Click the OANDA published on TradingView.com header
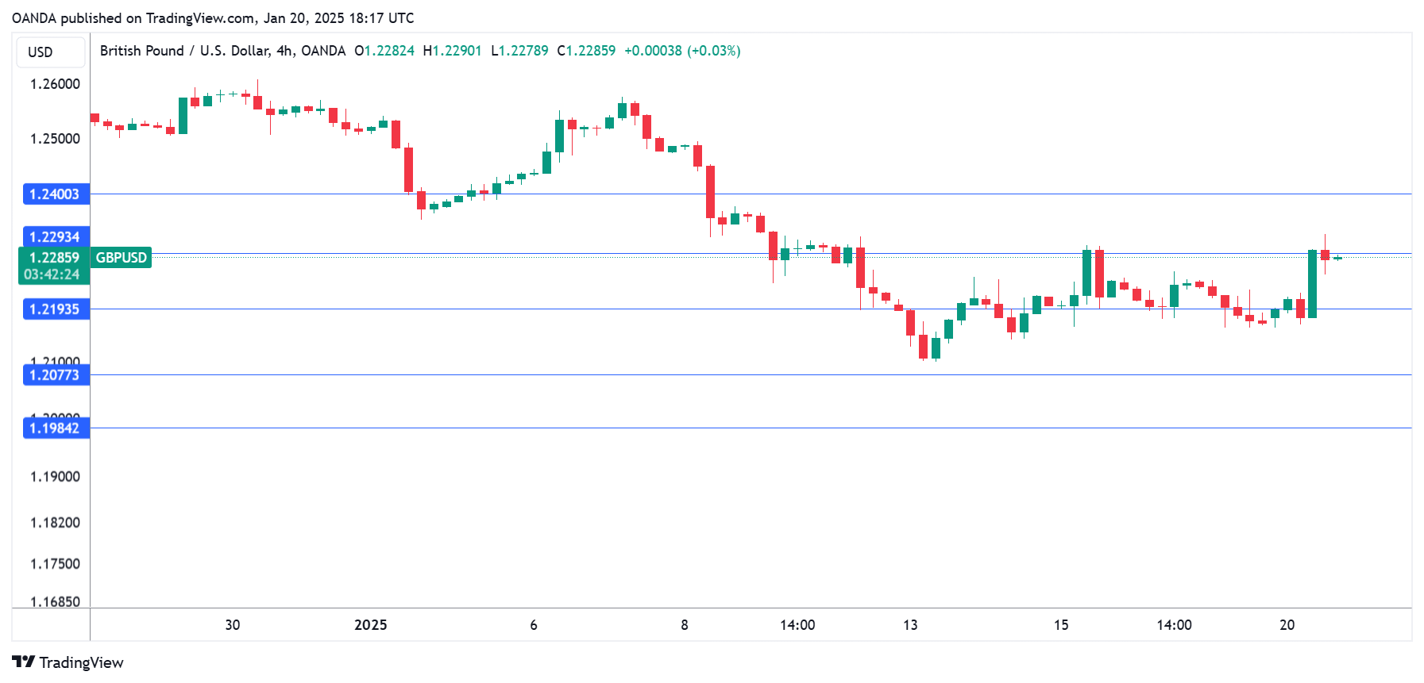This screenshot has width=1424, height=683. (x=213, y=17)
